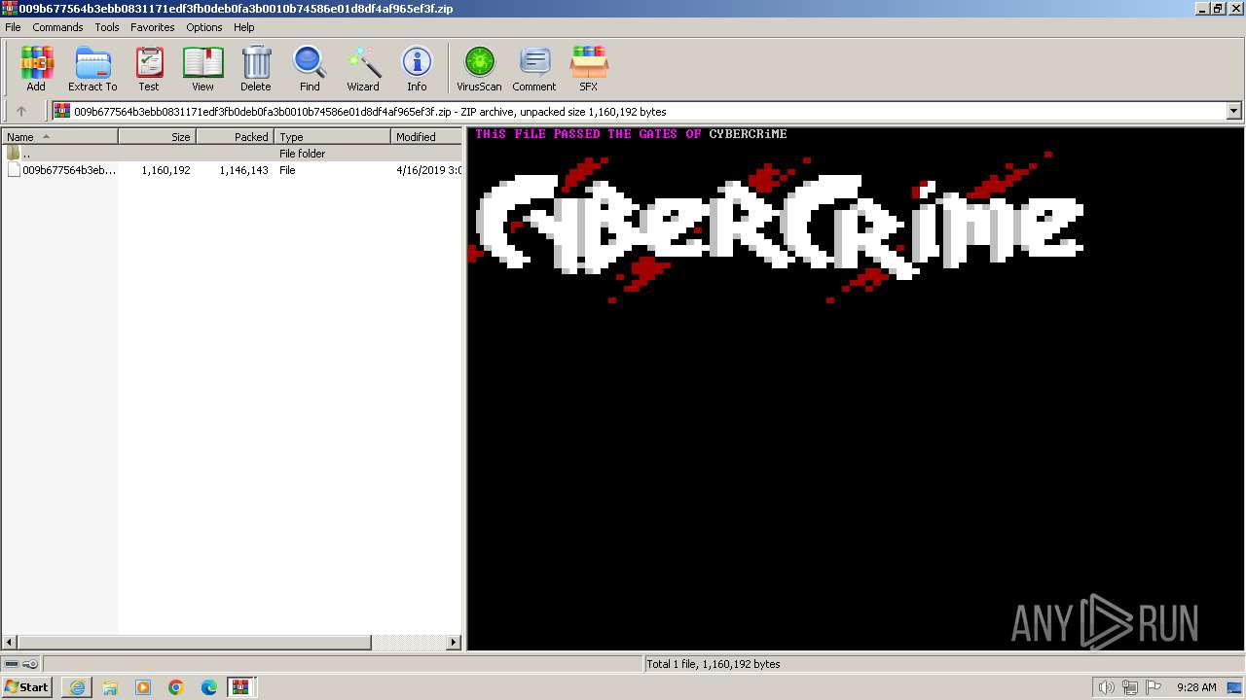Click the Add archive toolbar icon
The image size is (1246, 700).
[36, 68]
